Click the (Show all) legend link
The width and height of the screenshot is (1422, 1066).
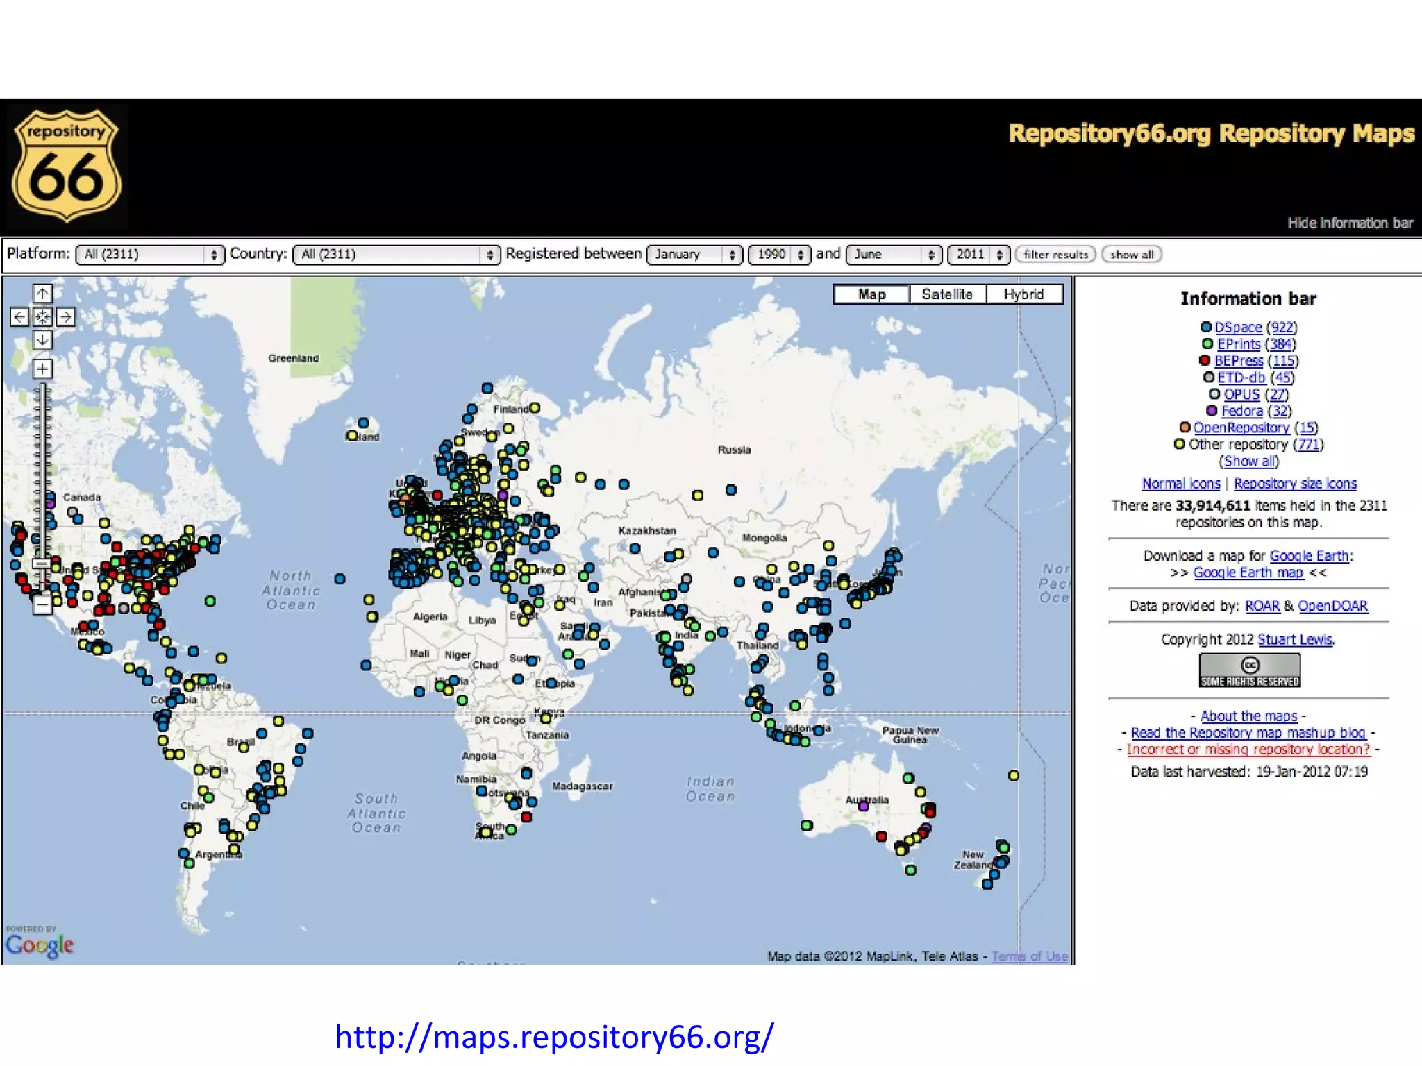[1249, 461]
